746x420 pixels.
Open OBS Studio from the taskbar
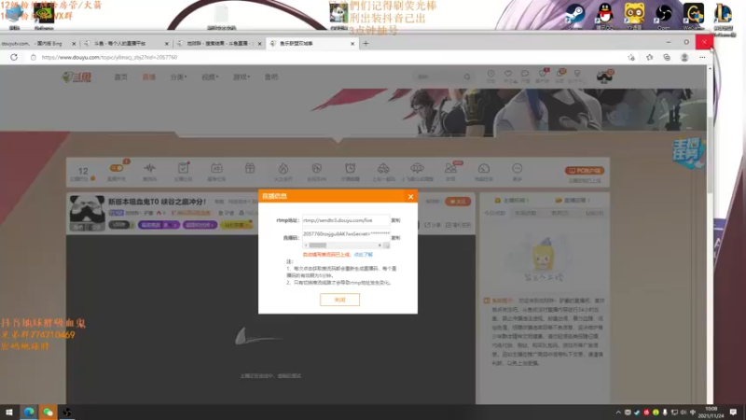[x=67, y=412]
